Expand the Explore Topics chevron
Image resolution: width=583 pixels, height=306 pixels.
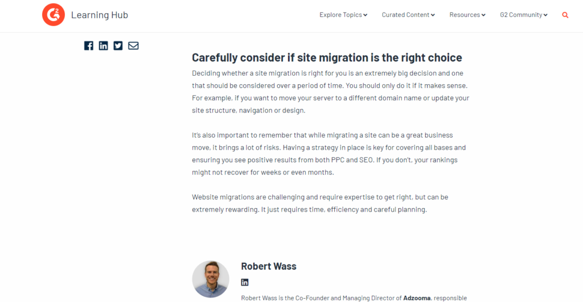point(366,15)
